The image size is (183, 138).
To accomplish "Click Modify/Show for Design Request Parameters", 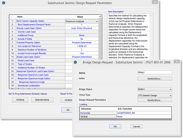I will (x=155, y=100).
